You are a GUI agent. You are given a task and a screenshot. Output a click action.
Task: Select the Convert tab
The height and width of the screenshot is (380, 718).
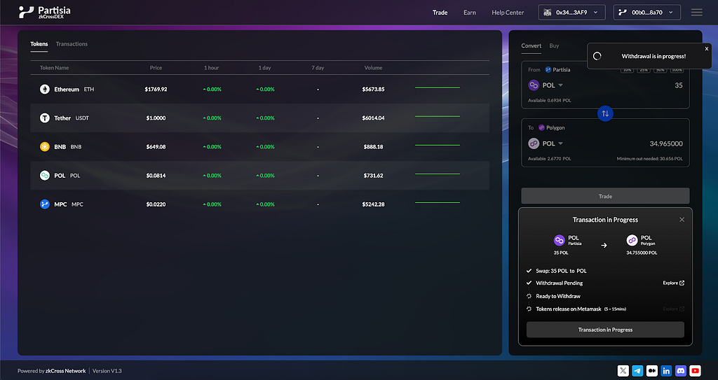point(531,45)
